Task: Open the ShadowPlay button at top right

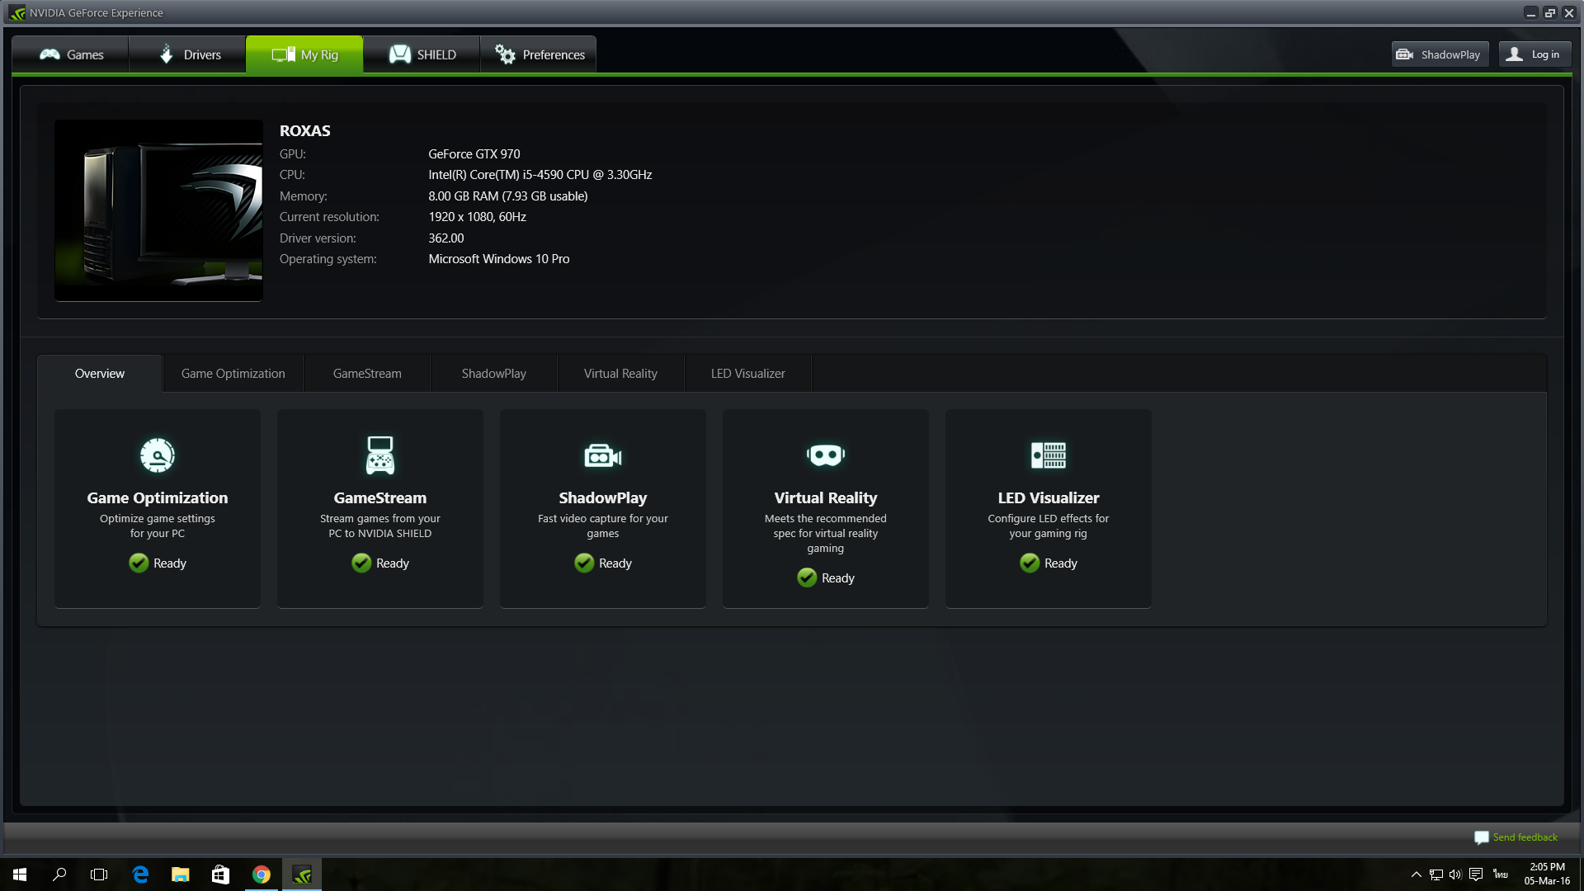Action: (1440, 54)
